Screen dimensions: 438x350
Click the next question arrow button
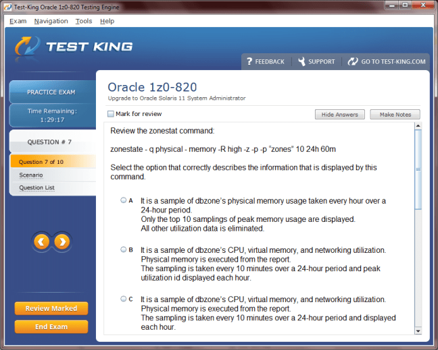(62, 241)
